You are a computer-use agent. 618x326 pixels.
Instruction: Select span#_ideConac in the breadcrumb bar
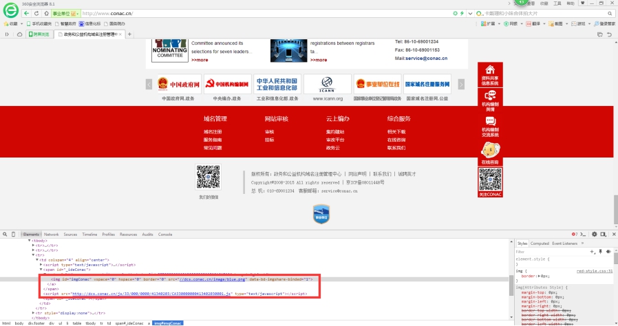[129, 323]
